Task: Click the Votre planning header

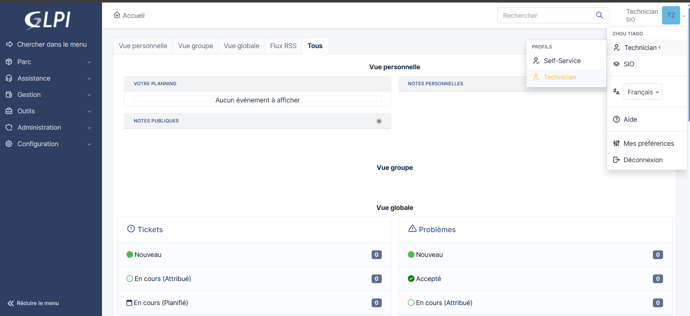Action: coord(155,84)
